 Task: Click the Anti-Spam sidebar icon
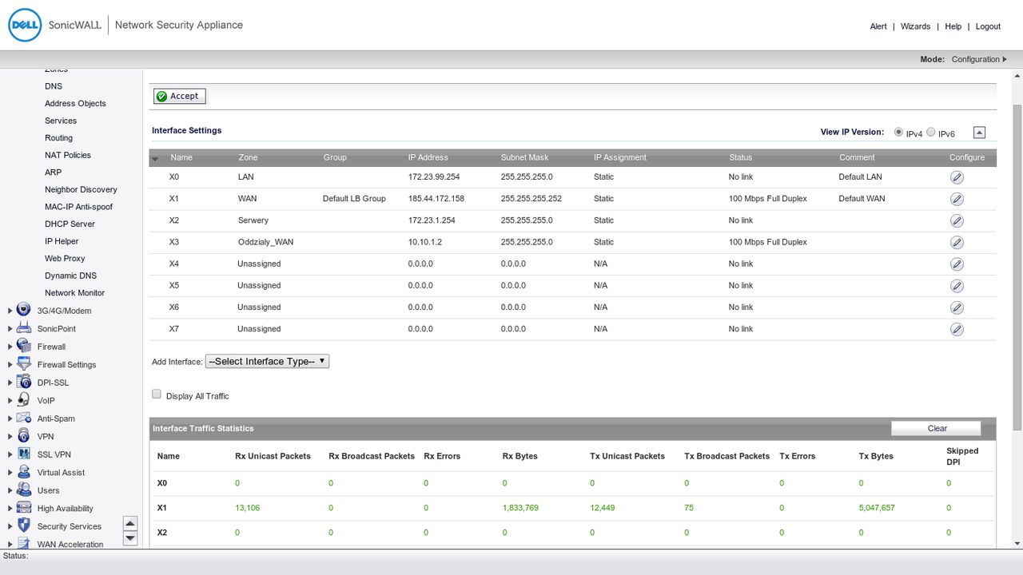[24, 418]
